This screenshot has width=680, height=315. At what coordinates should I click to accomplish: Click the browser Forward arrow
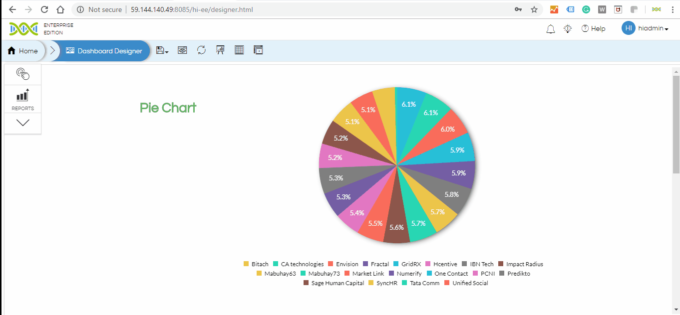pyautogui.click(x=28, y=9)
